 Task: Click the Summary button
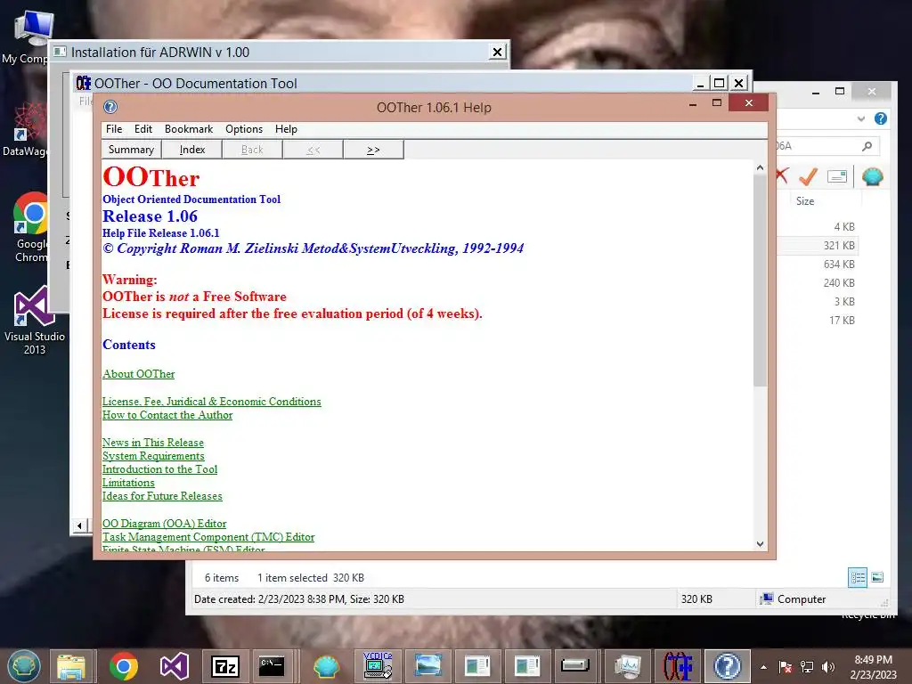[x=132, y=150]
